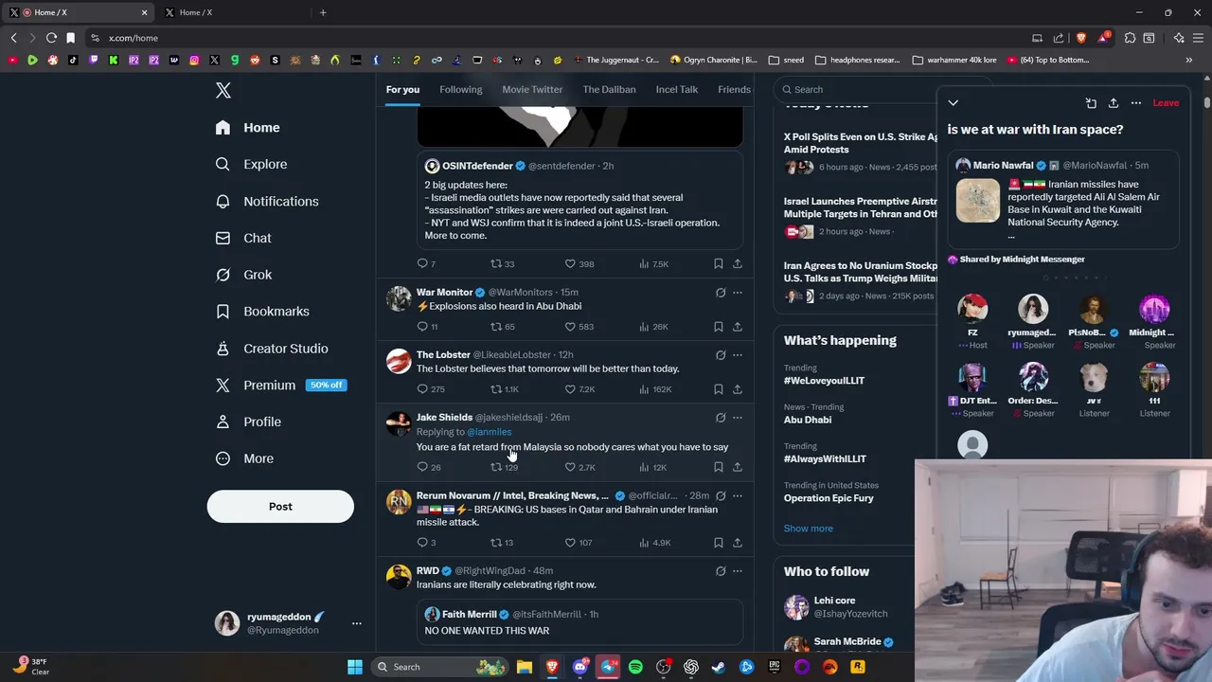The height and width of the screenshot is (682, 1212).
Task: Like the War Monitor post
Action: [570, 327]
